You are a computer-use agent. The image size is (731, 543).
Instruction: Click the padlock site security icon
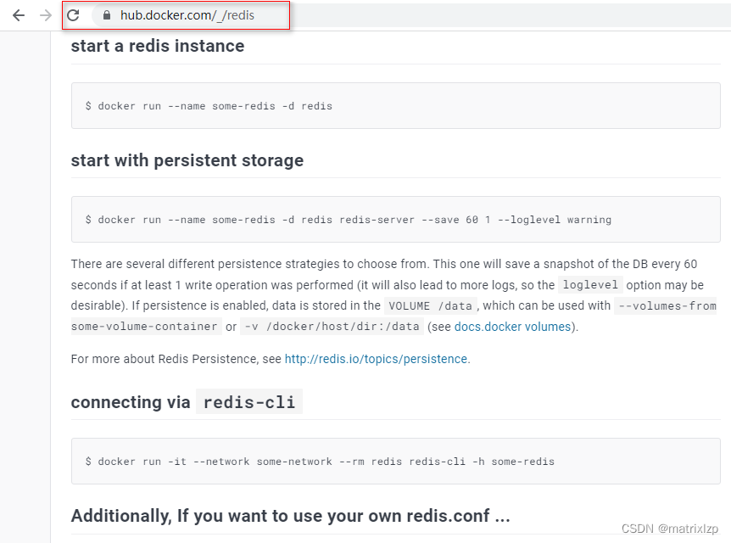(107, 15)
